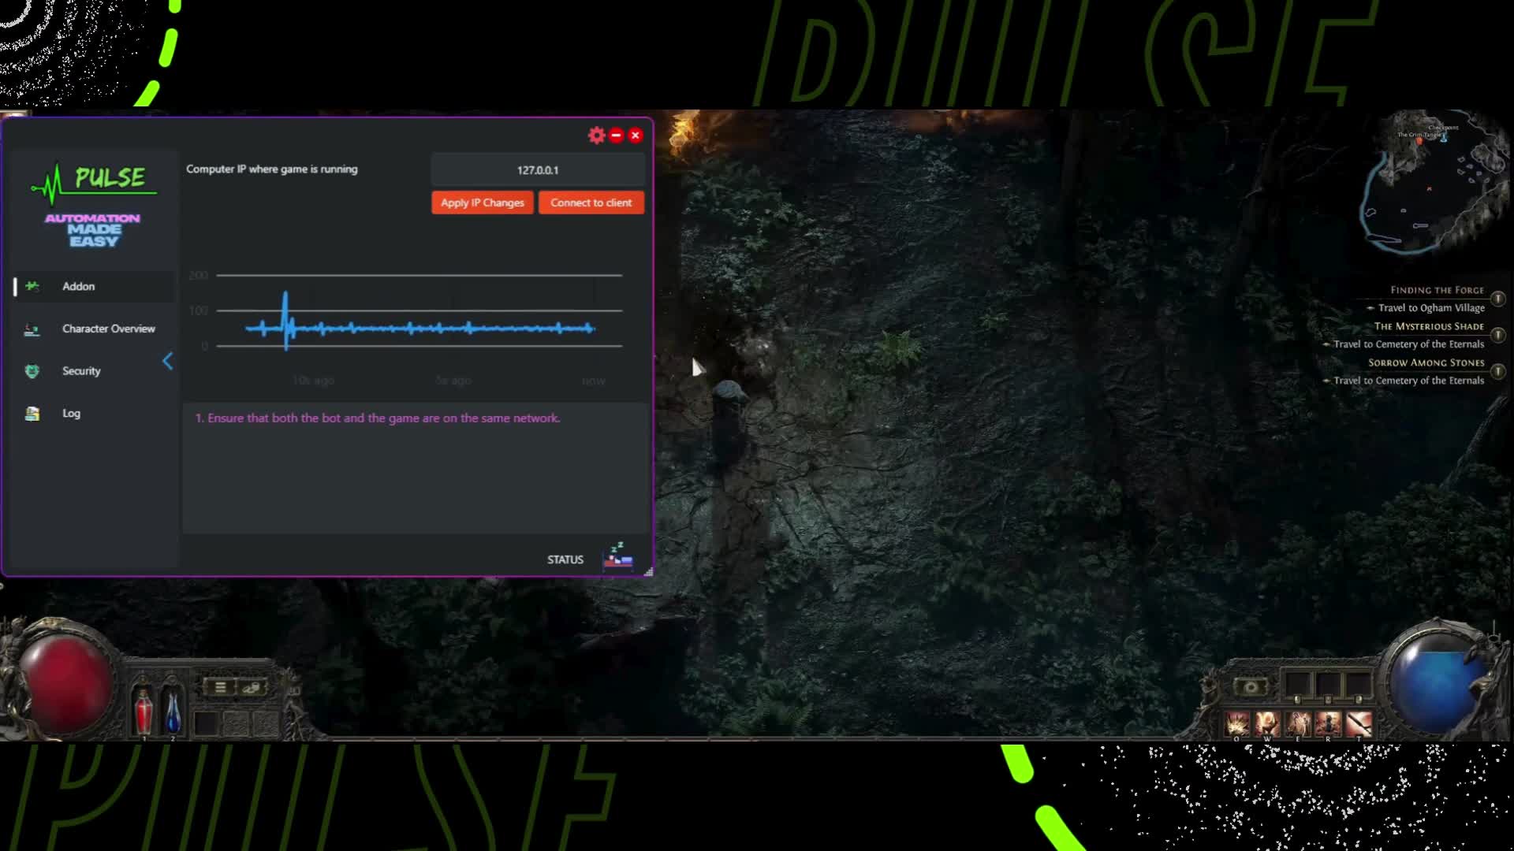Toggle the Finding the Forge quest marker
This screenshot has height=851, width=1514.
1497,299
